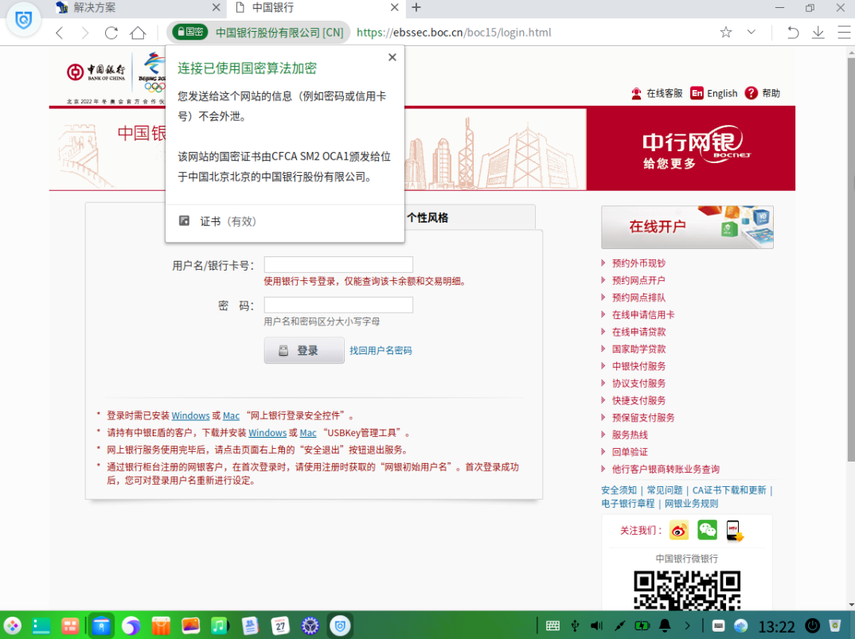Open the music player in the taskbar
The image size is (855, 639).
pyautogui.click(x=220, y=626)
